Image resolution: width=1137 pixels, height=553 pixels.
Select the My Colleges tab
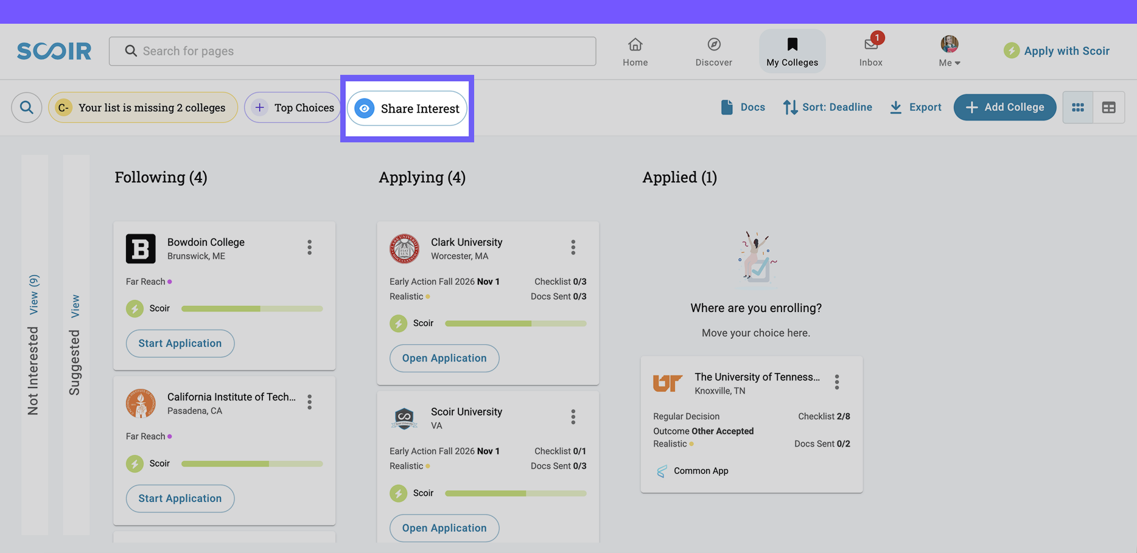792,51
